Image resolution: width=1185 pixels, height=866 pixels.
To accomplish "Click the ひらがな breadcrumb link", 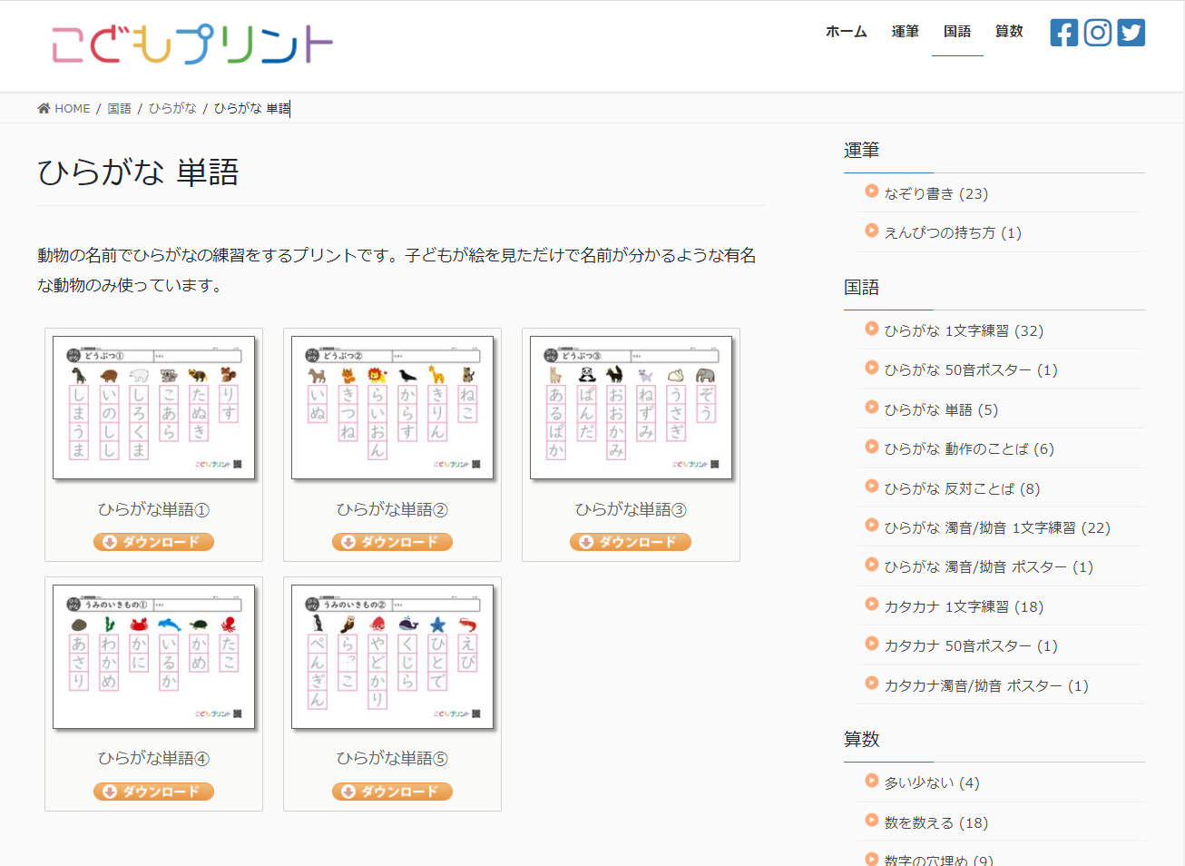I will 172,108.
